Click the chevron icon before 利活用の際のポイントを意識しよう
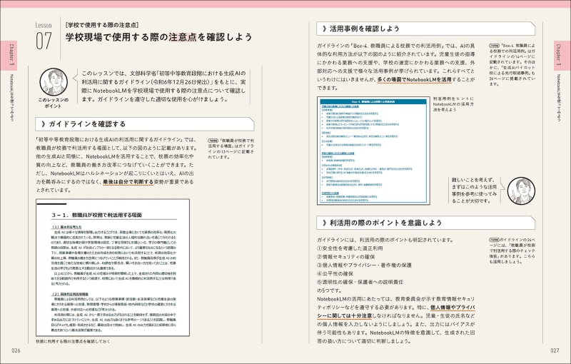571x364 pixels. [x=325, y=223]
